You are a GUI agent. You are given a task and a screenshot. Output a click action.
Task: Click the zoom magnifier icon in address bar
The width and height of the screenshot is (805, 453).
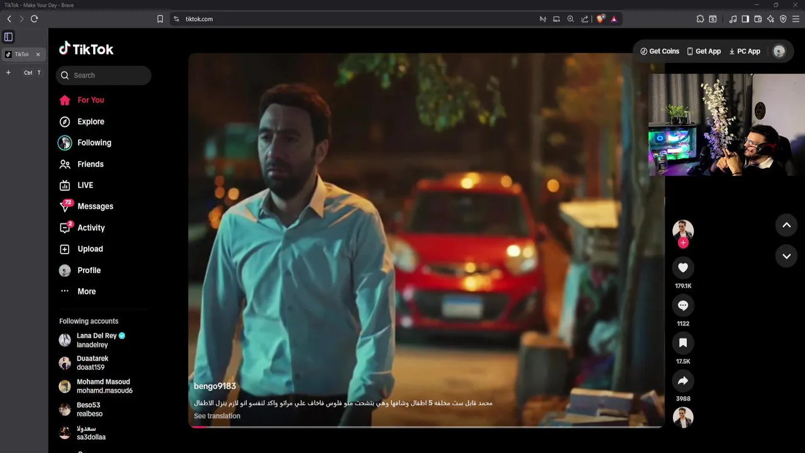click(570, 19)
